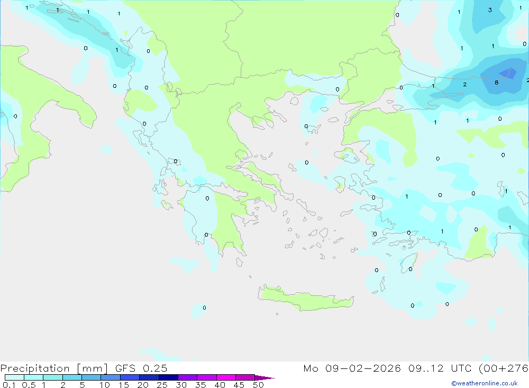Click the legend tick label '40'

220,385
